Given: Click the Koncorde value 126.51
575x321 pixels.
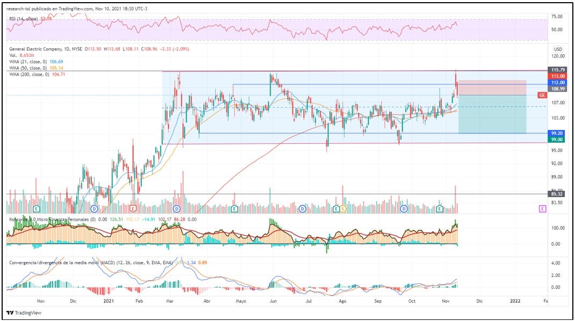Looking at the screenshot, I should tap(117, 220).
